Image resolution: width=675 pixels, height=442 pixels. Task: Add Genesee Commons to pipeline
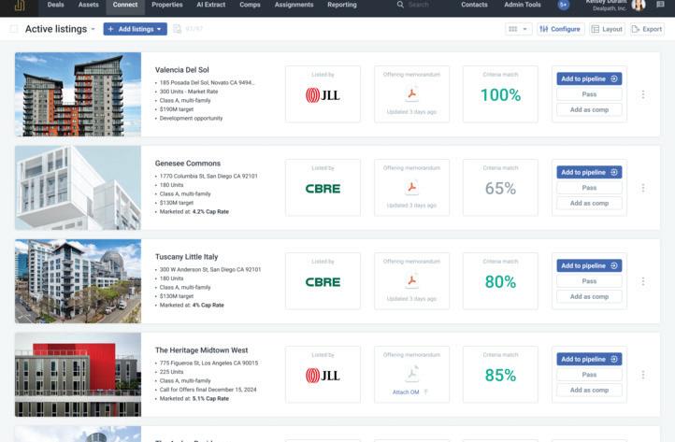589,172
